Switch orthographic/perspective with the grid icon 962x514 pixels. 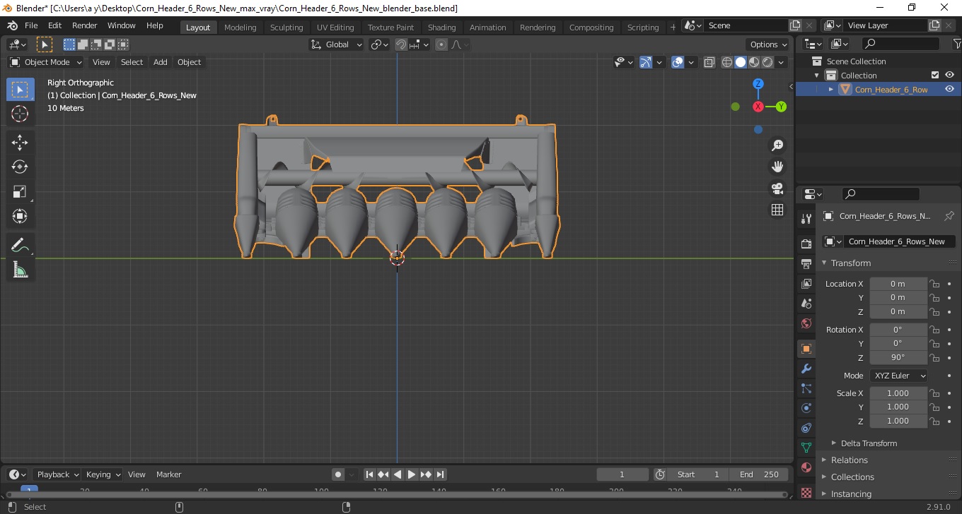point(777,210)
